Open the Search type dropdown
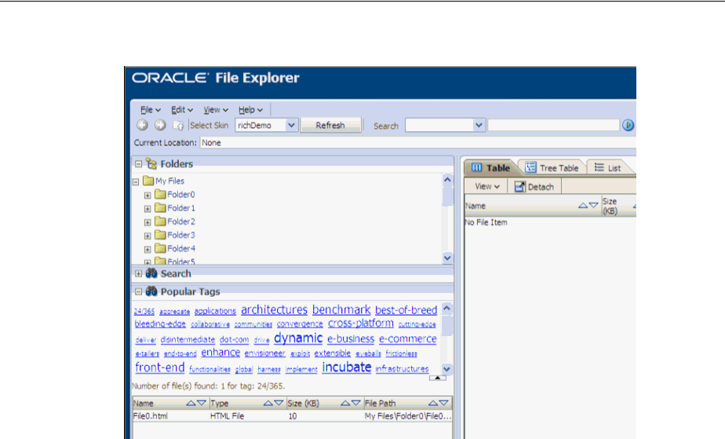725x439 pixels. 479,126
